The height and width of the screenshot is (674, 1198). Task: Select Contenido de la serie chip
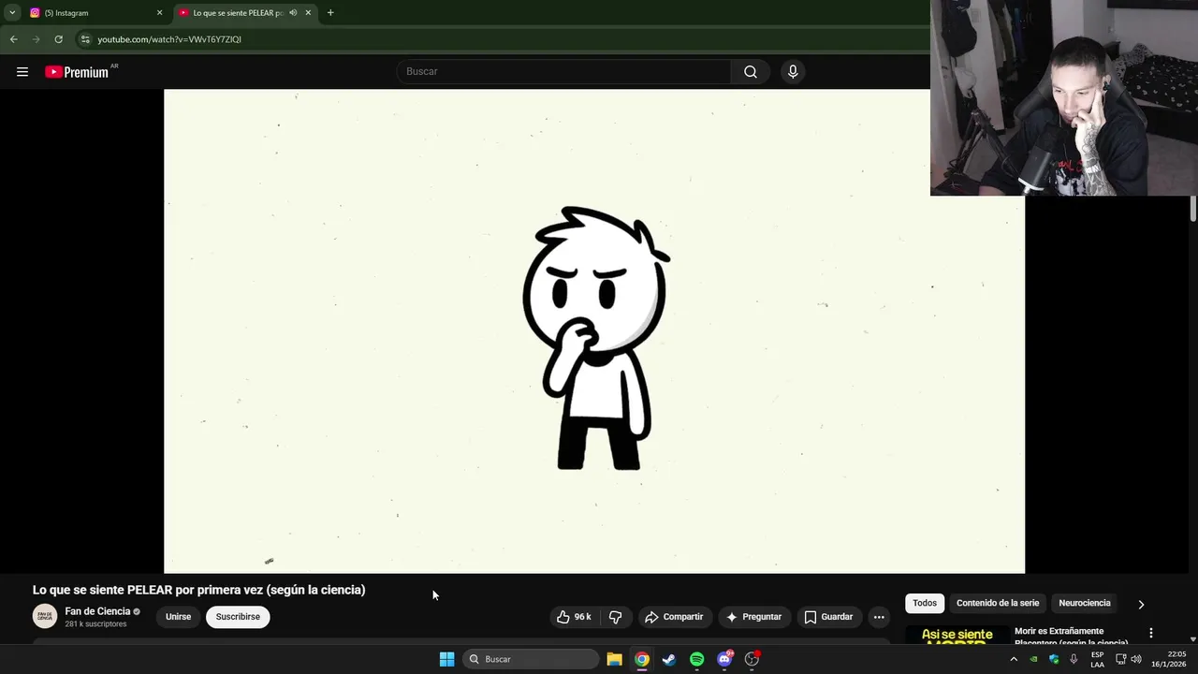coord(998,603)
